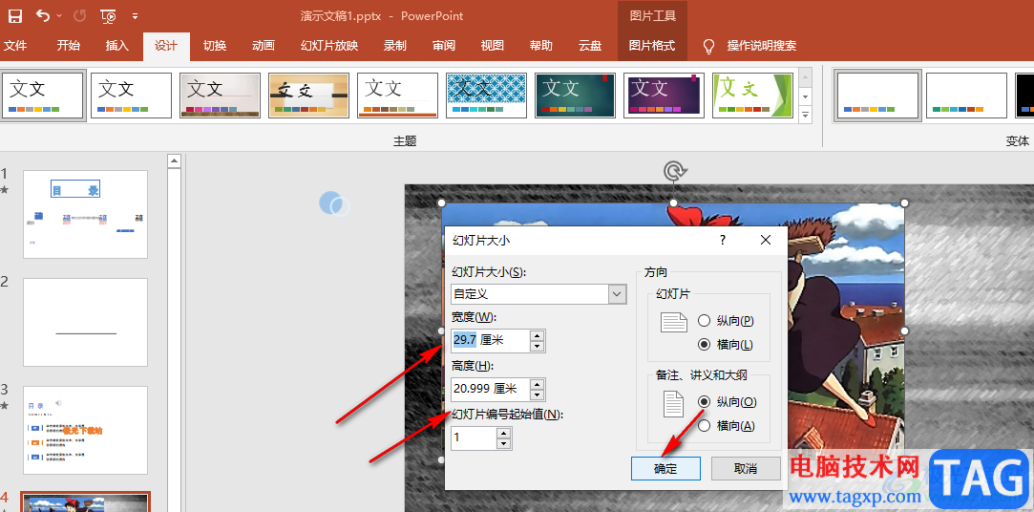
Task: Select the second variant with green palette
Action: (x=966, y=96)
